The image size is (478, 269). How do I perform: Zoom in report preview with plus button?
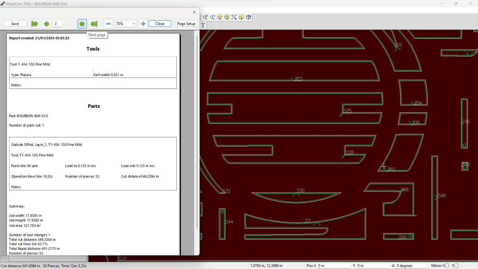[x=143, y=23]
